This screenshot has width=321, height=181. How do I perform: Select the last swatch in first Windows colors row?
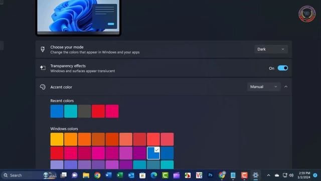tap(167, 139)
